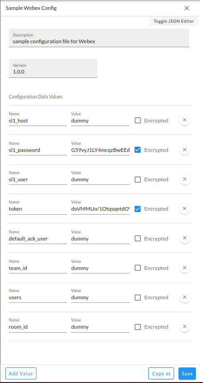Remove the sl1_host row with its X icon

tap(184, 120)
